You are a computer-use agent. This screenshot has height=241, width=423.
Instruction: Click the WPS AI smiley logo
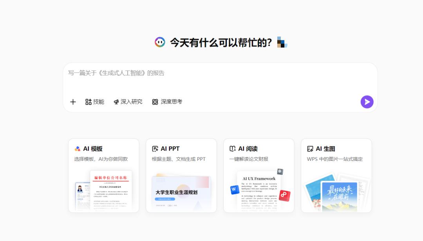[160, 42]
